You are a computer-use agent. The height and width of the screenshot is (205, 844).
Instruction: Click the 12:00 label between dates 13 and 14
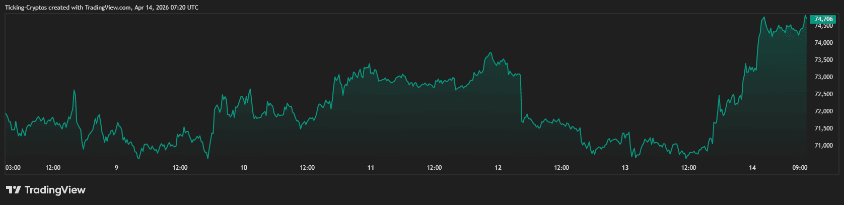pos(688,168)
